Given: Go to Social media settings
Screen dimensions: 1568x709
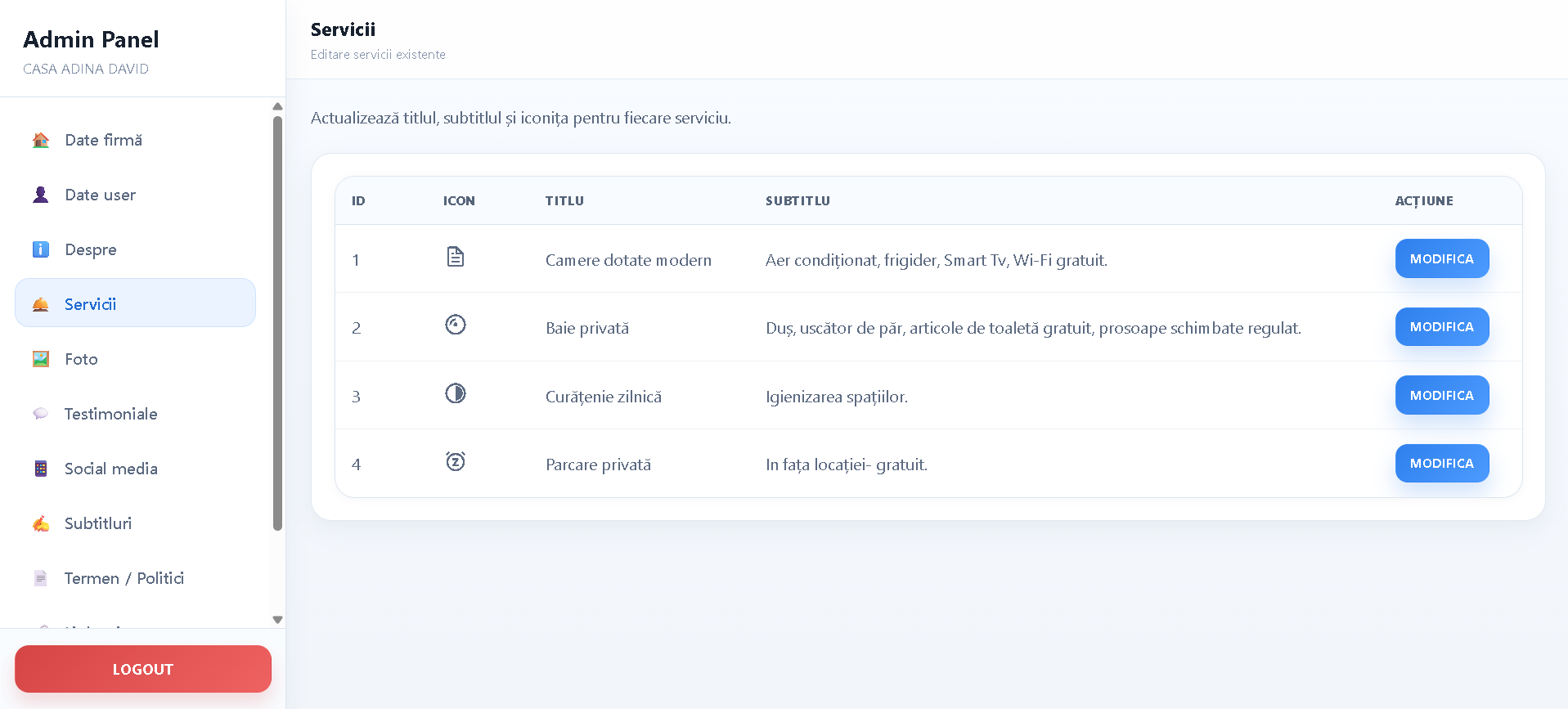Looking at the screenshot, I should coord(136,469).
